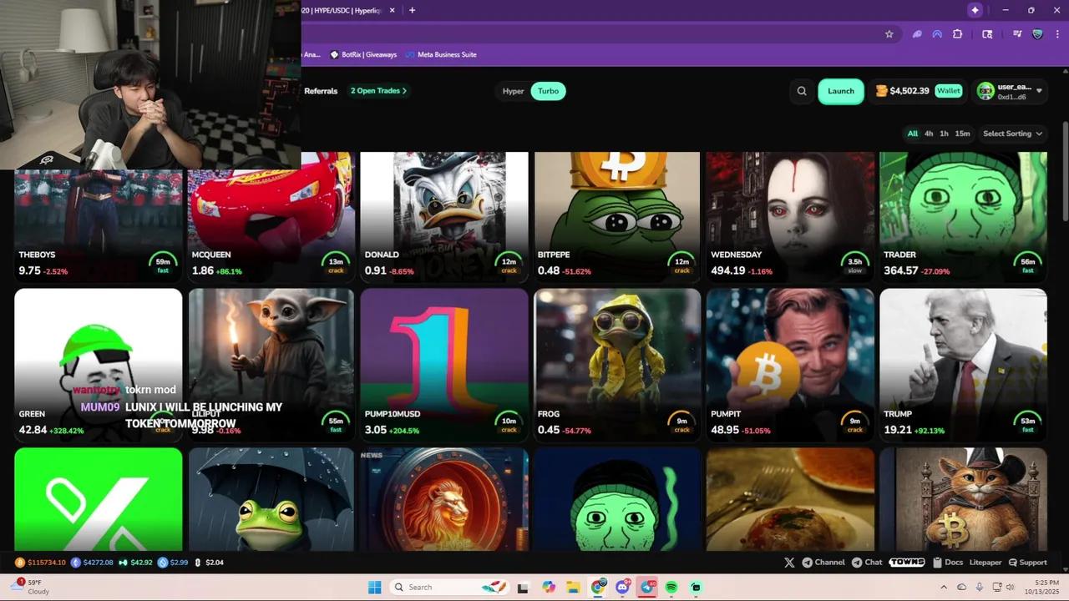The width and height of the screenshot is (1069, 601).
Task: Open the browser extensions puzzle icon
Action: [957, 34]
